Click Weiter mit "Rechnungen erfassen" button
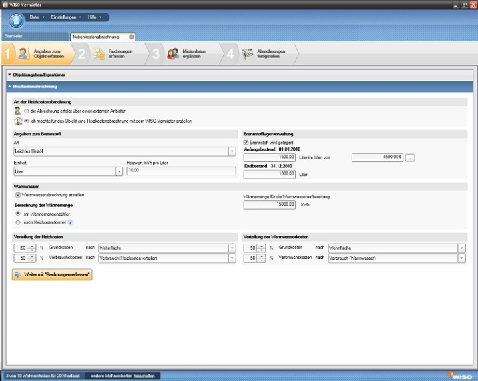The image size is (478, 381). click(x=52, y=274)
